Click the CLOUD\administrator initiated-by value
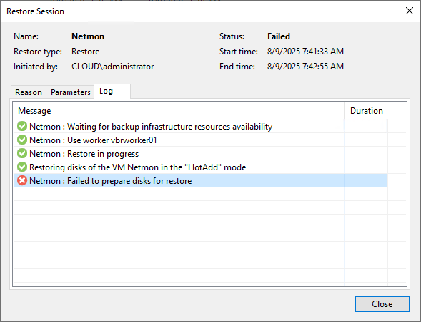 112,67
